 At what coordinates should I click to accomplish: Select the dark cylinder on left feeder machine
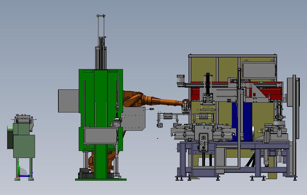pos(10,137)
